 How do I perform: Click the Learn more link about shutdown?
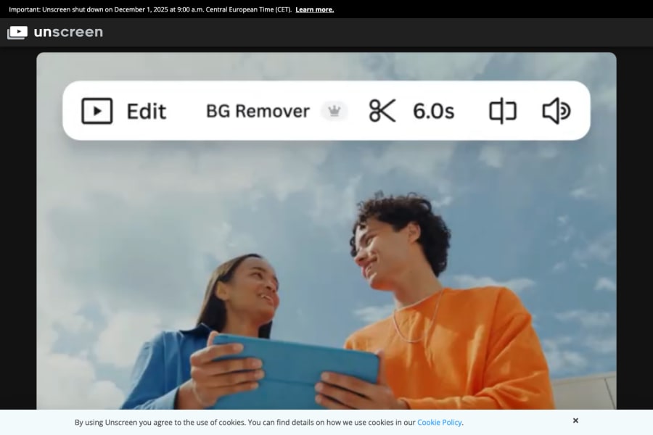(314, 9)
